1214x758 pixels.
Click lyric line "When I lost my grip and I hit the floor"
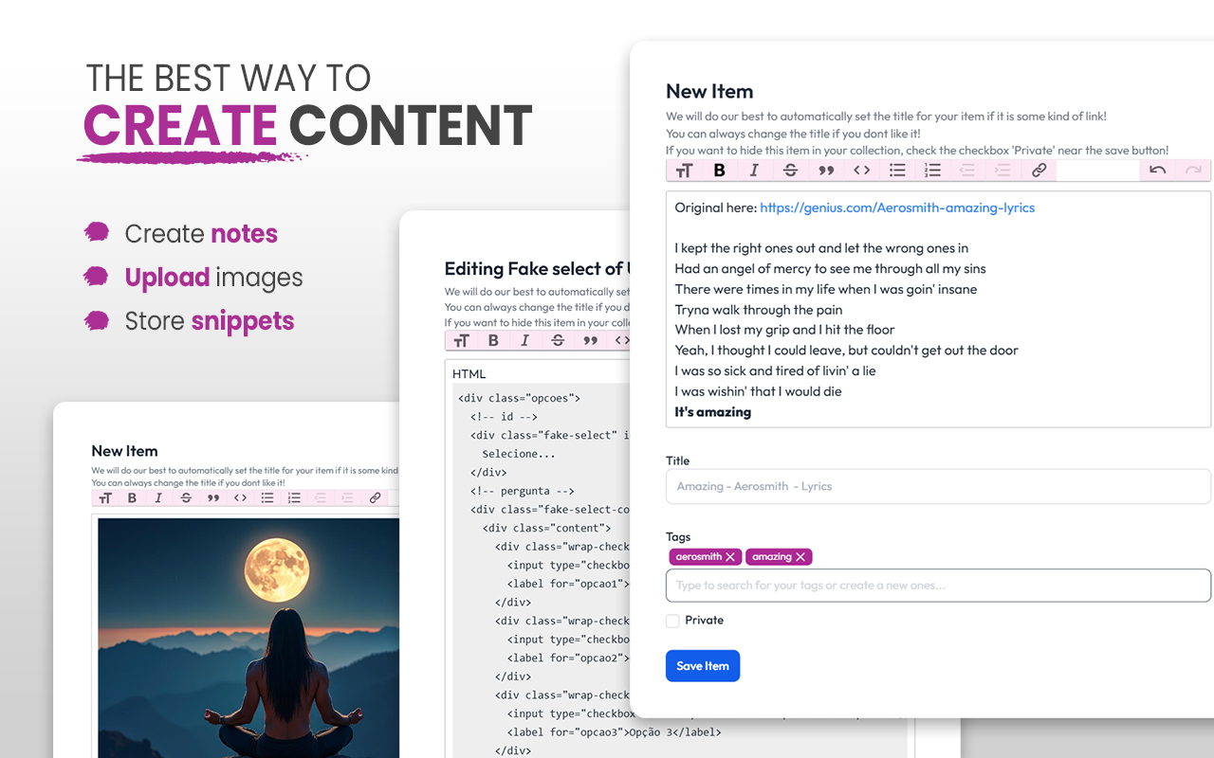point(785,330)
